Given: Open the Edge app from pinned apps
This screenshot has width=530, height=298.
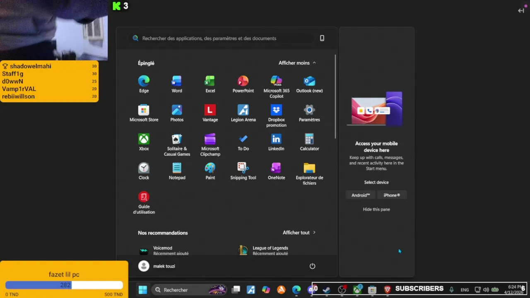Looking at the screenshot, I should [144, 84].
